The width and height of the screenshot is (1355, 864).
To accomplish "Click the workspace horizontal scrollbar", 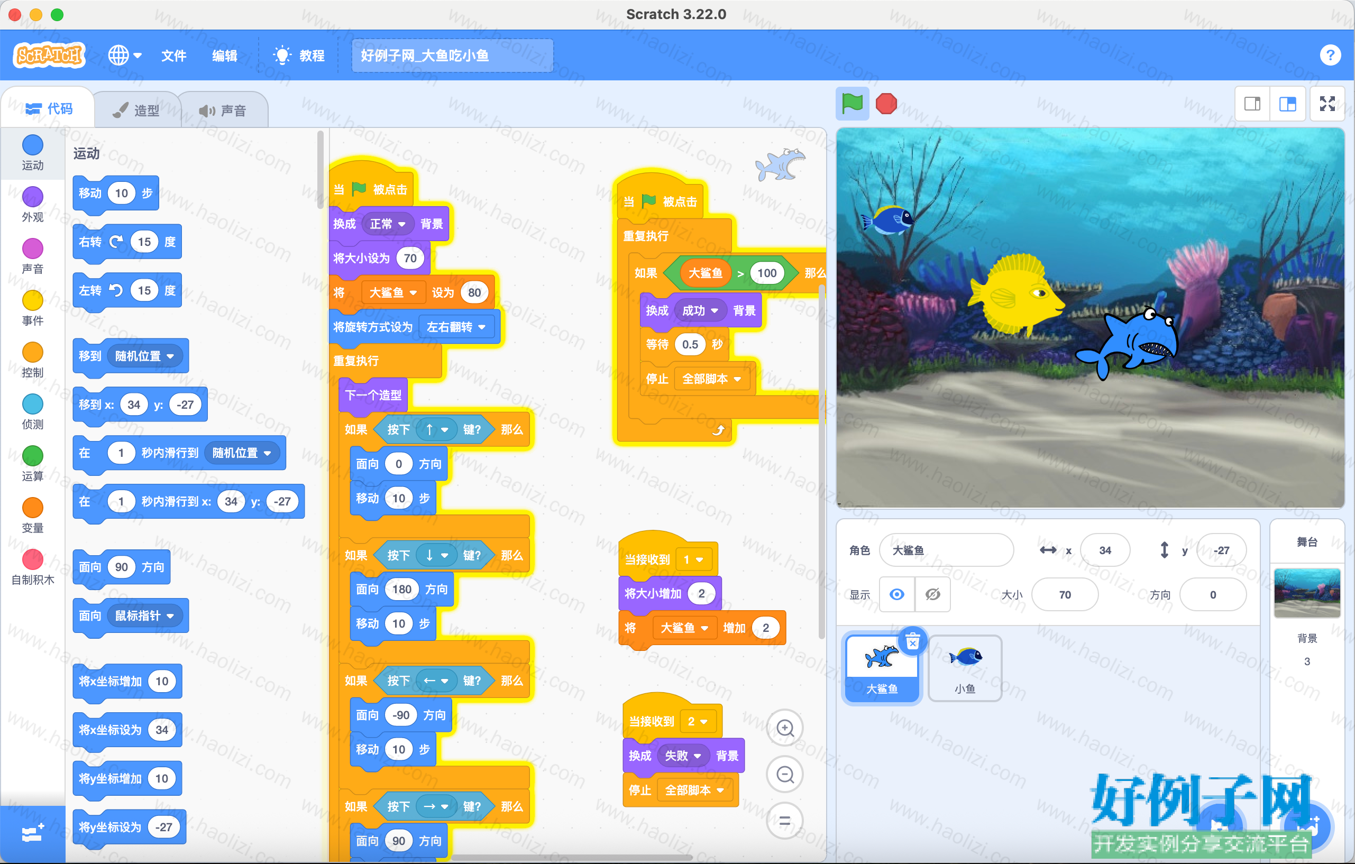I will (x=571, y=858).
